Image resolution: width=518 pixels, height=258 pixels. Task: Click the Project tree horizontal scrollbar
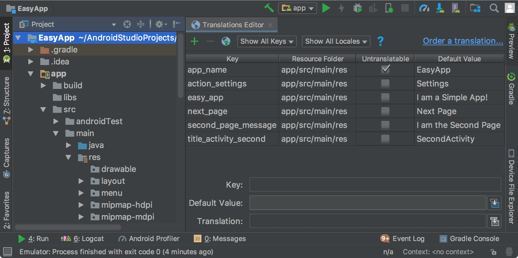pyautogui.click(x=68, y=227)
